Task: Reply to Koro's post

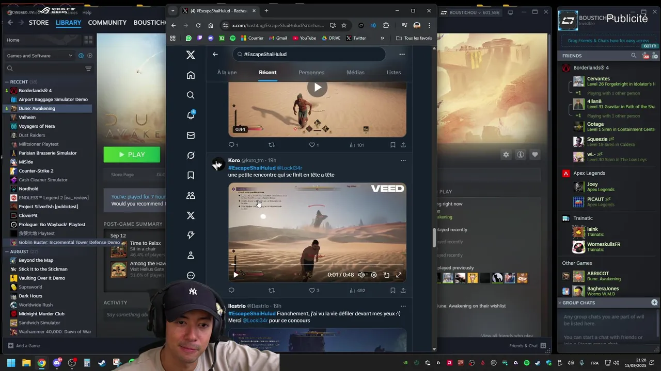Action: [231, 291]
